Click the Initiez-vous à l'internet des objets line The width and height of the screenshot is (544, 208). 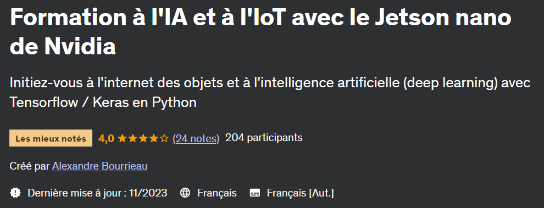[270, 83]
